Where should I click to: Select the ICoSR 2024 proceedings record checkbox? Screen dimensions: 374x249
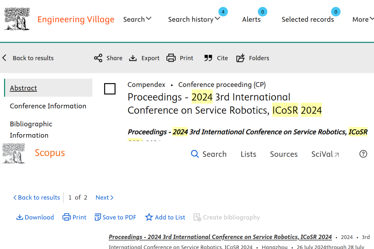110,89
